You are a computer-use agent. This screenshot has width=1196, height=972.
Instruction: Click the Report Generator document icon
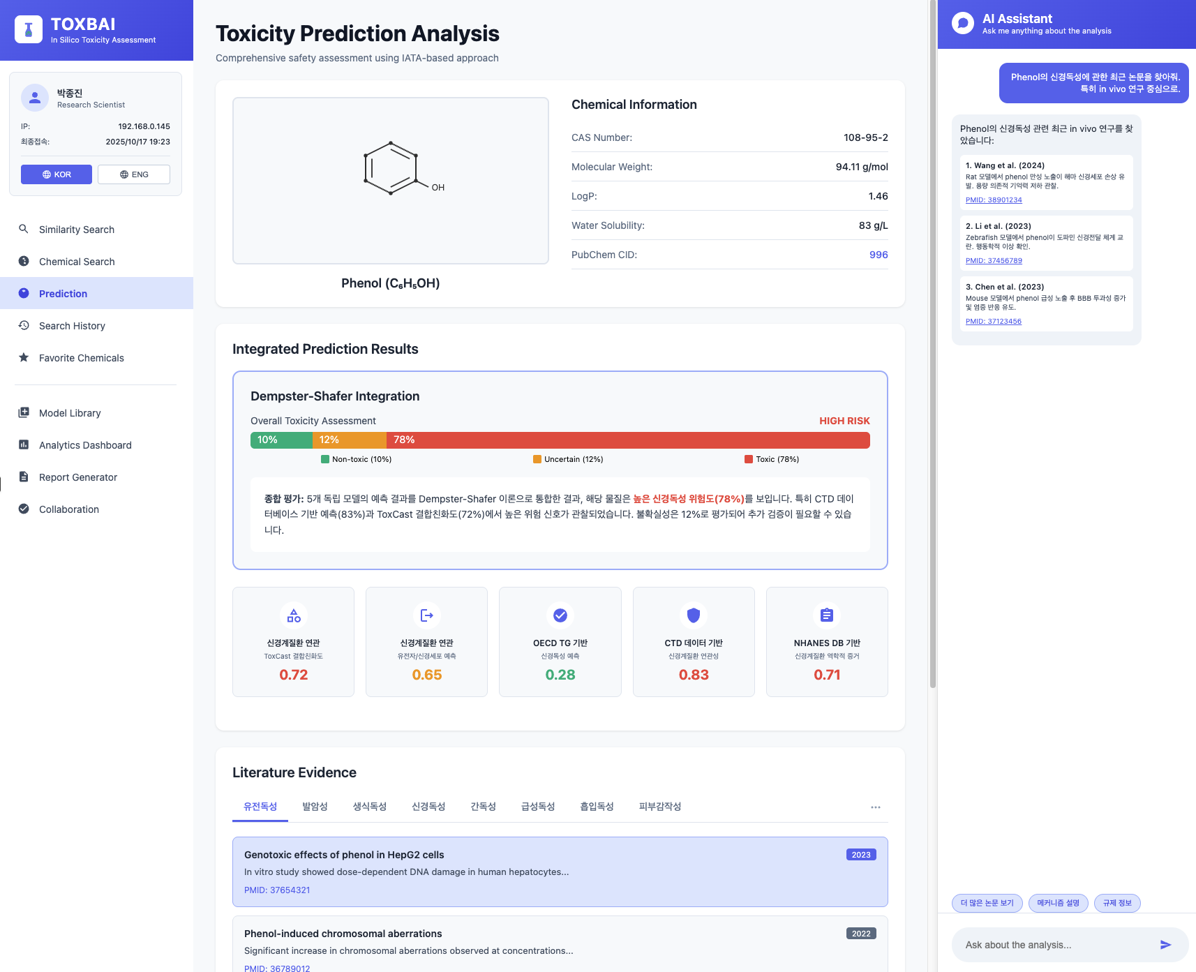(x=24, y=477)
